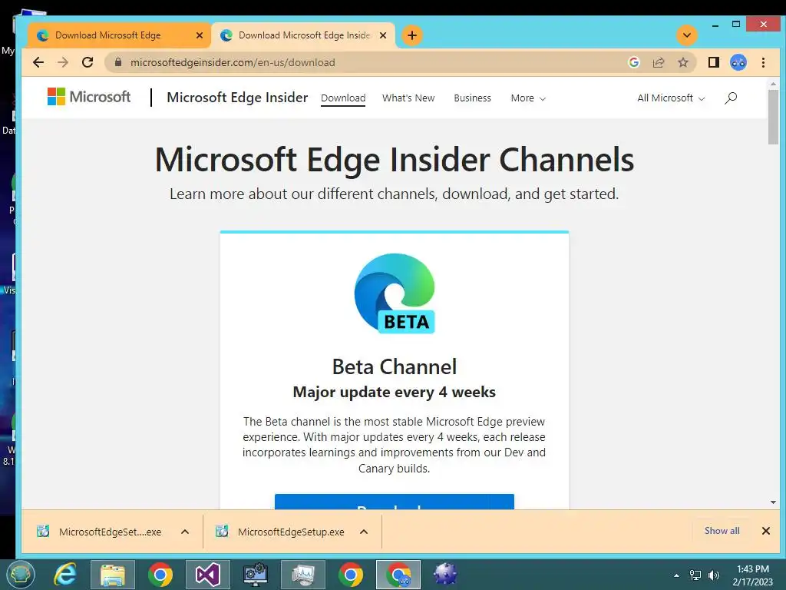The image size is (786, 590).
Task: Close the Download Microsoft Edge tab
Action: pos(200,35)
